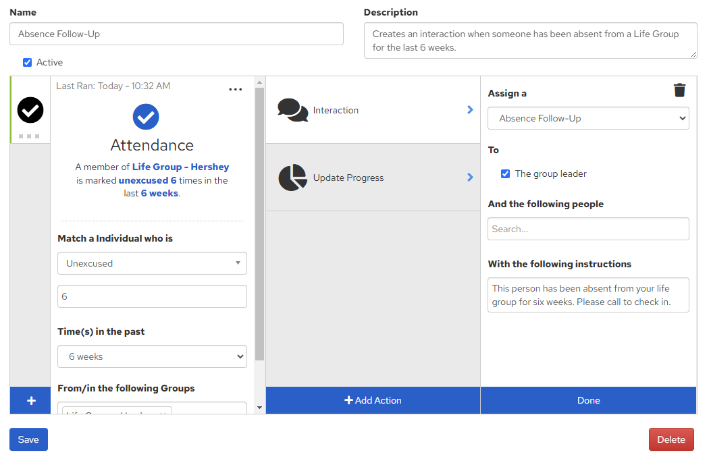
Task: Expand Update Progress via its chevron
Action: click(471, 178)
